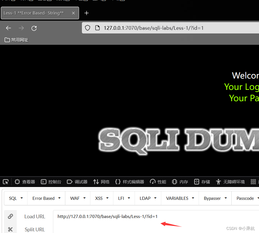
Task: Switch to Less-1 **Error Based- String** tab
Action: 40,13
